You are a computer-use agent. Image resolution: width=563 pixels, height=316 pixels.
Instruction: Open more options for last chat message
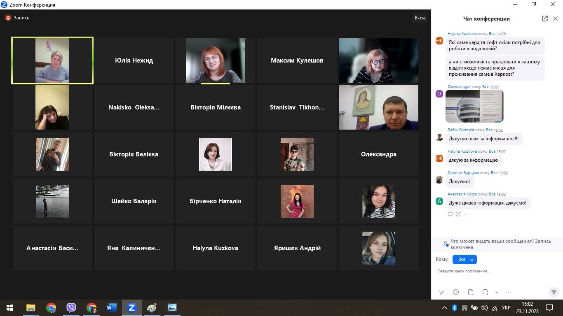pyautogui.click(x=466, y=214)
